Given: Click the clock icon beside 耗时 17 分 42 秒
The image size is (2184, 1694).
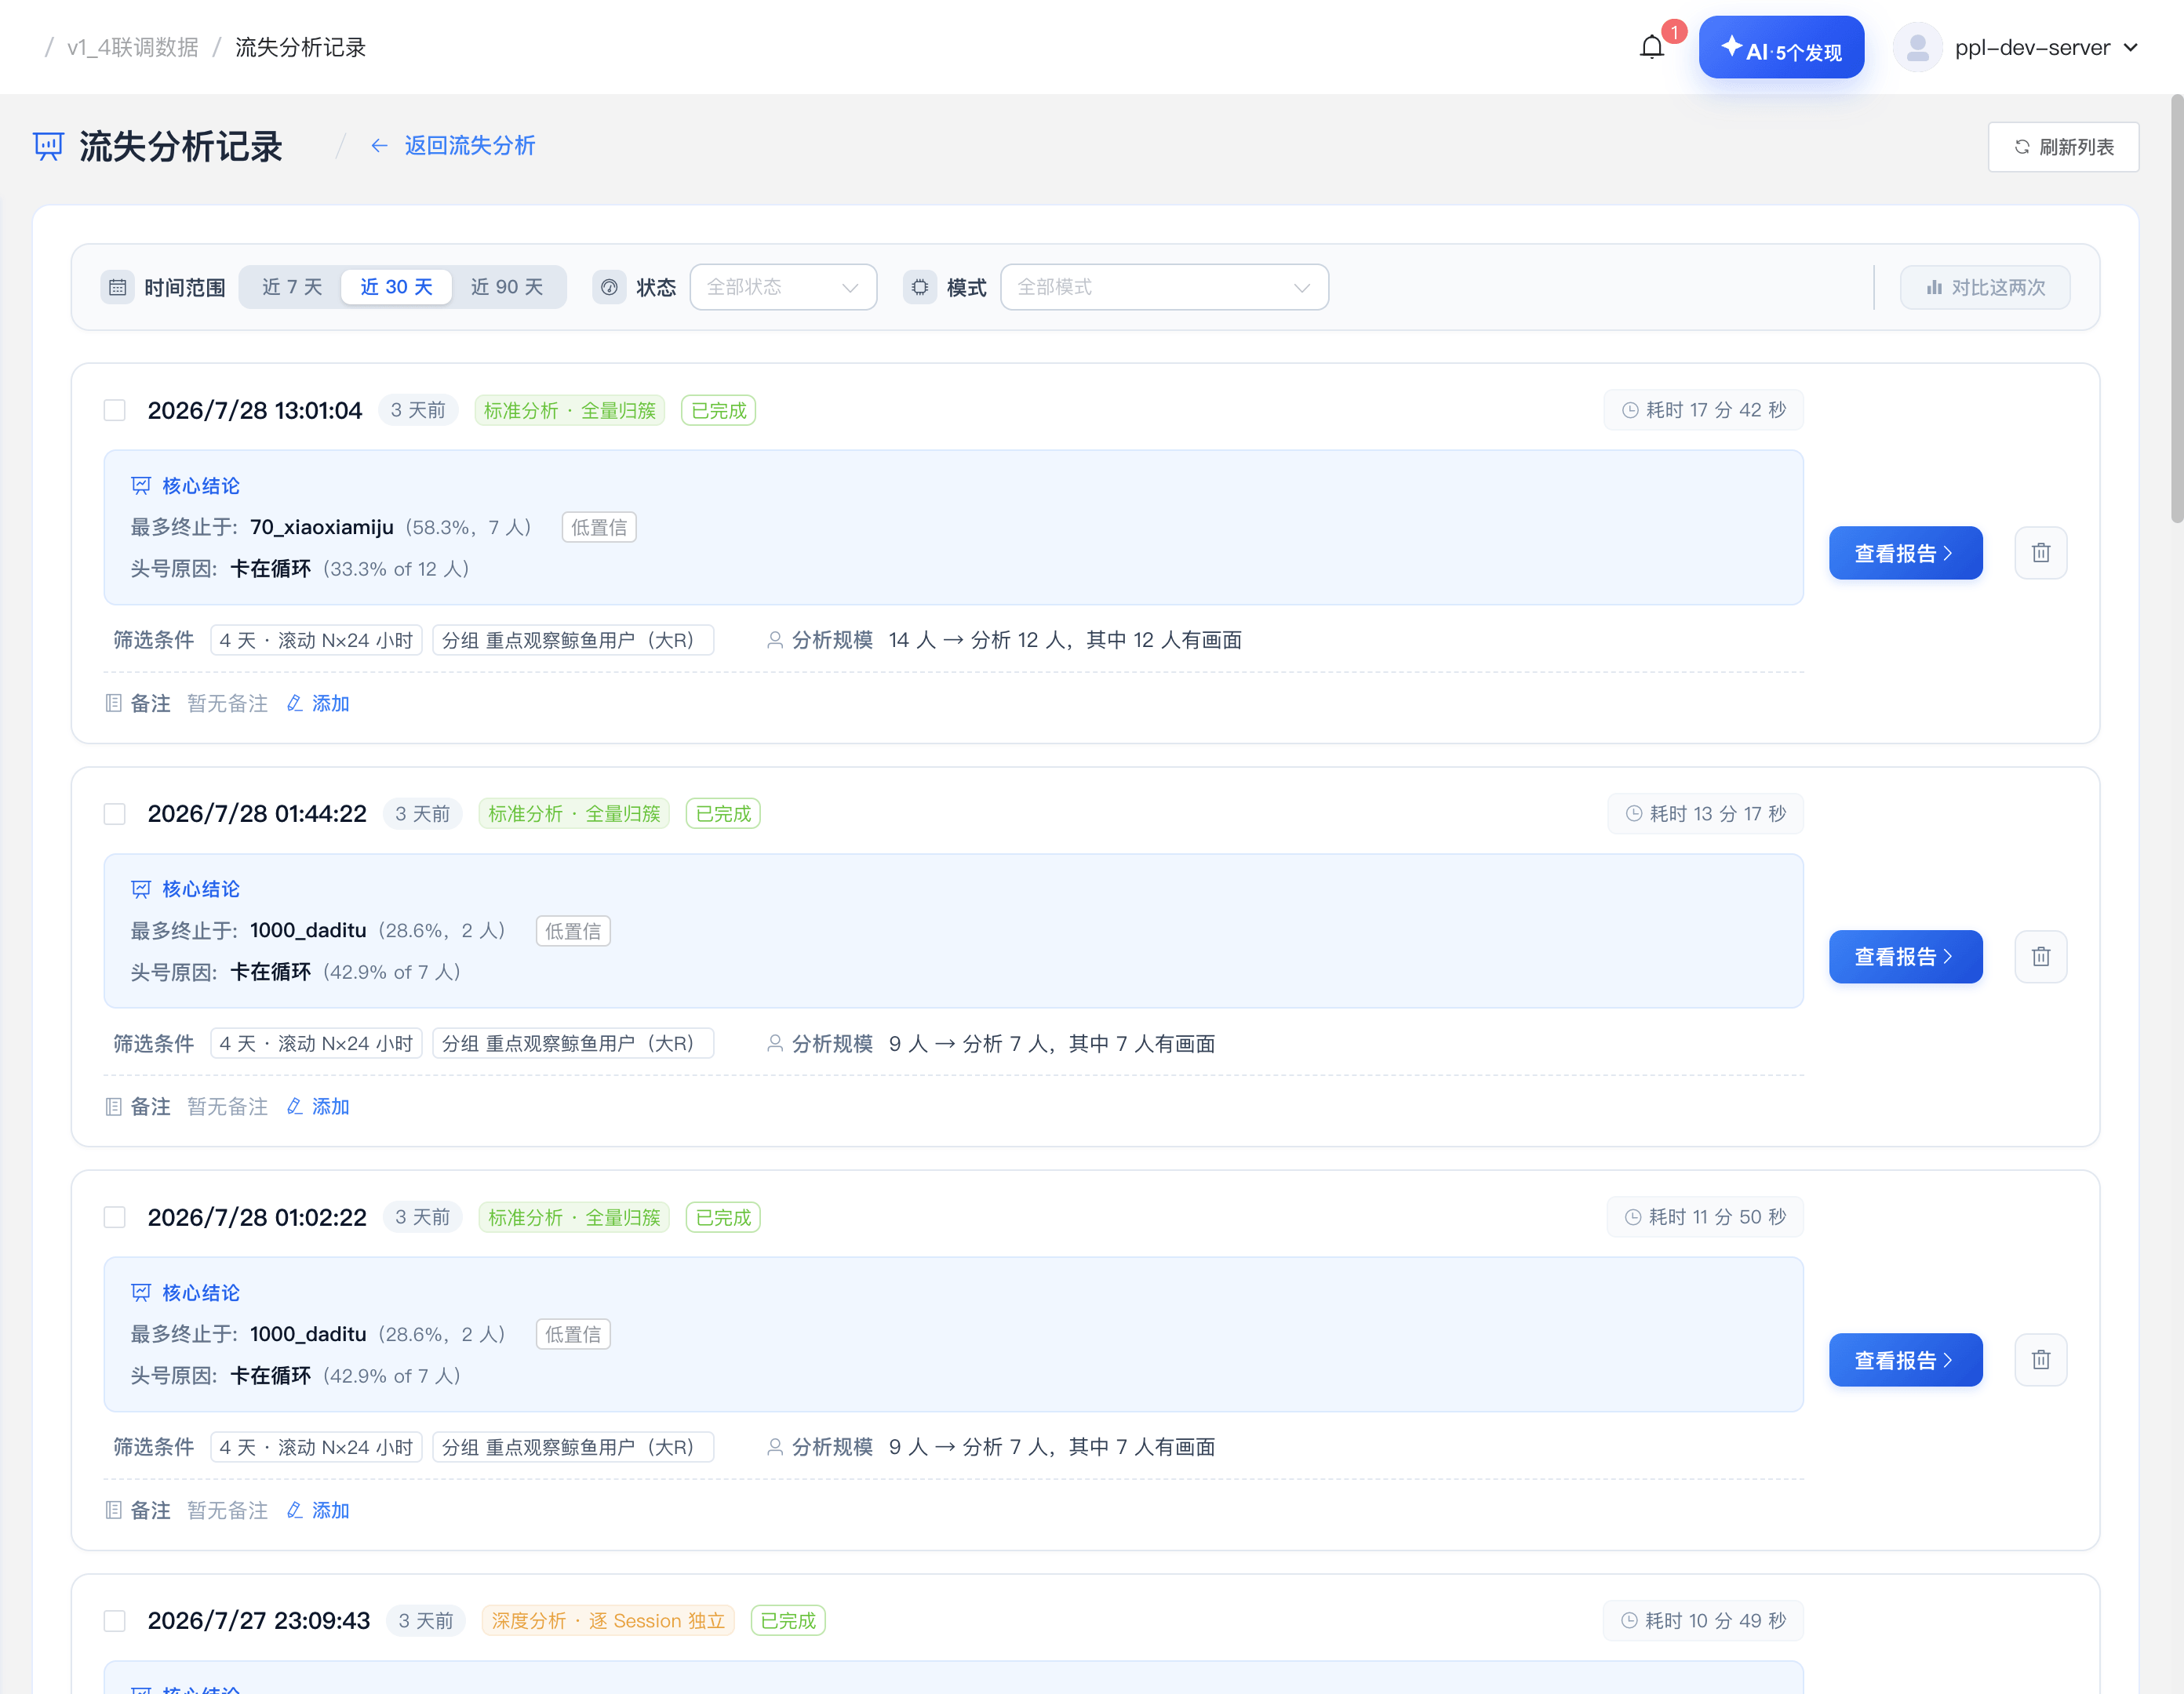Looking at the screenshot, I should coord(1630,410).
